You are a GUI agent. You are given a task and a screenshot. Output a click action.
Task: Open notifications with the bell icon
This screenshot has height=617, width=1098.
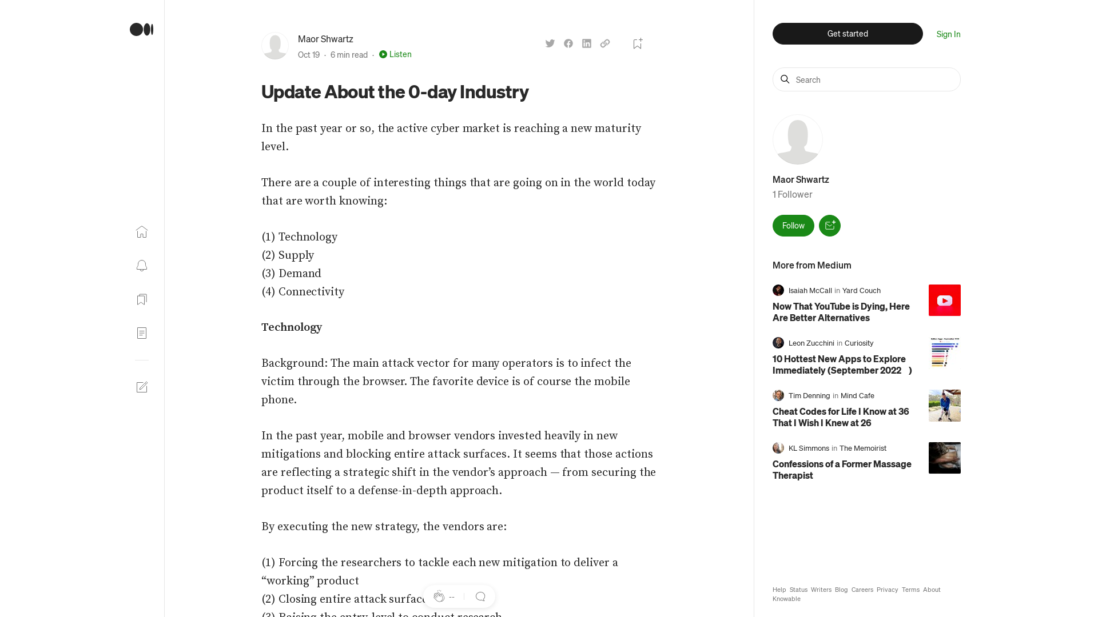[x=141, y=266]
